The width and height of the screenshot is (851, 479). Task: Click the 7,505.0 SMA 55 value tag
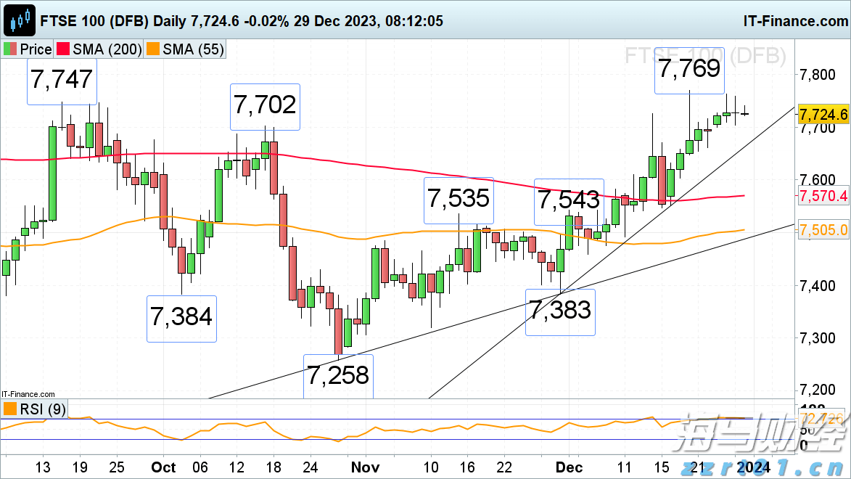(823, 230)
